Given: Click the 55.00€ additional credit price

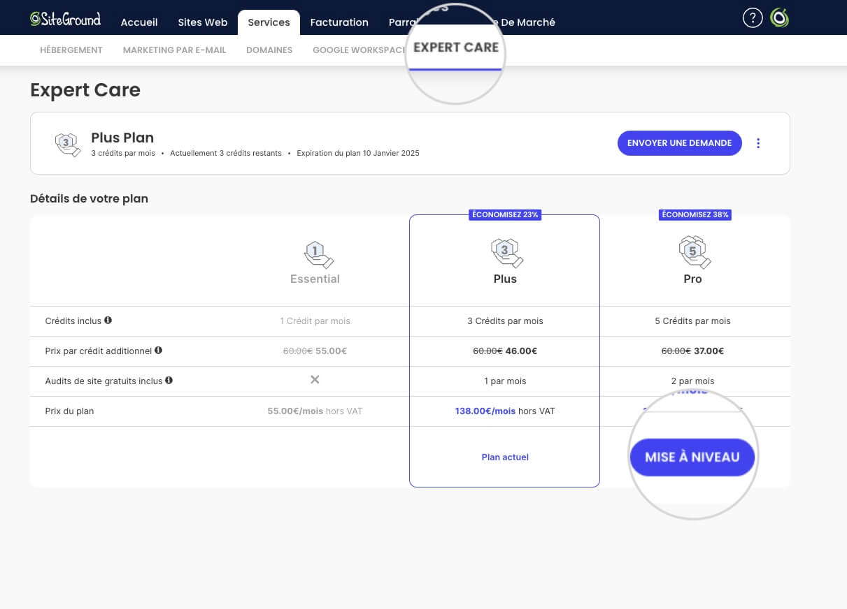Looking at the screenshot, I should pos(331,351).
